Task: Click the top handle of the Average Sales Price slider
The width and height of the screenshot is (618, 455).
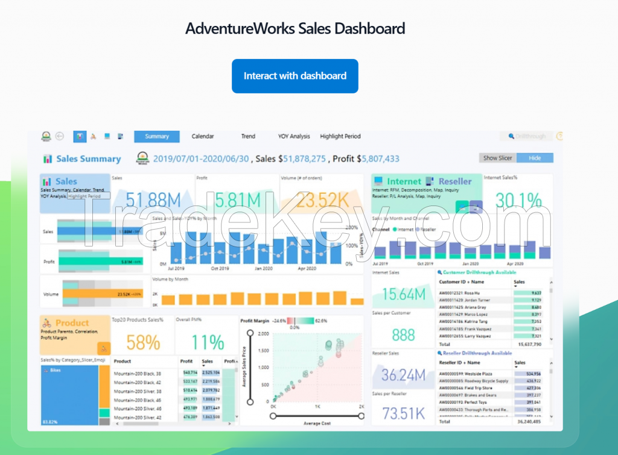Action: pyautogui.click(x=250, y=333)
